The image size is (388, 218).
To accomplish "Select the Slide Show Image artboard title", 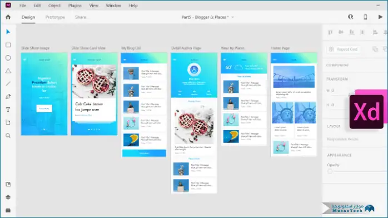I will 35,48.
